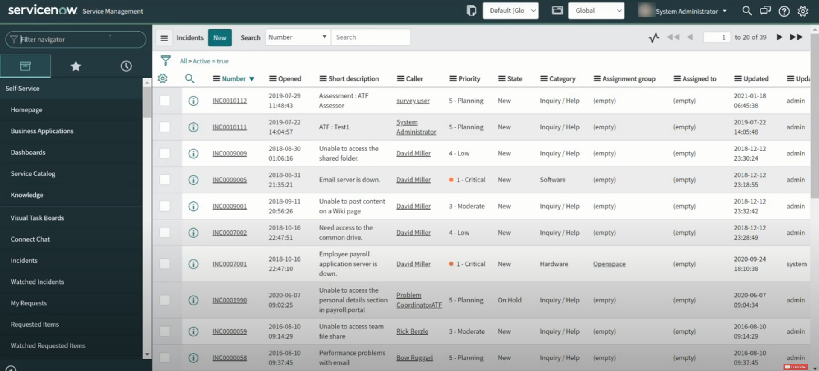The height and width of the screenshot is (371, 819).
Task: Open the History clock tab in navigator
Action: click(x=126, y=66)
